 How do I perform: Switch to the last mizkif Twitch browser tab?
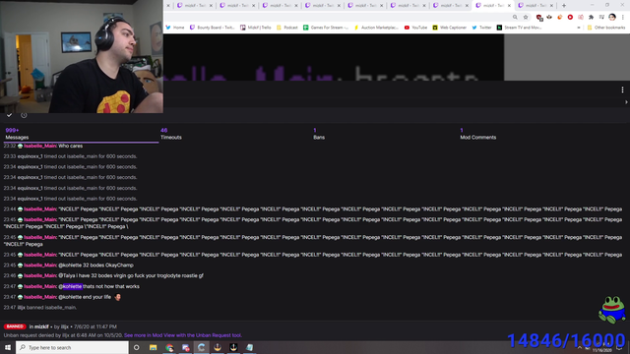(x=535, y=6)
